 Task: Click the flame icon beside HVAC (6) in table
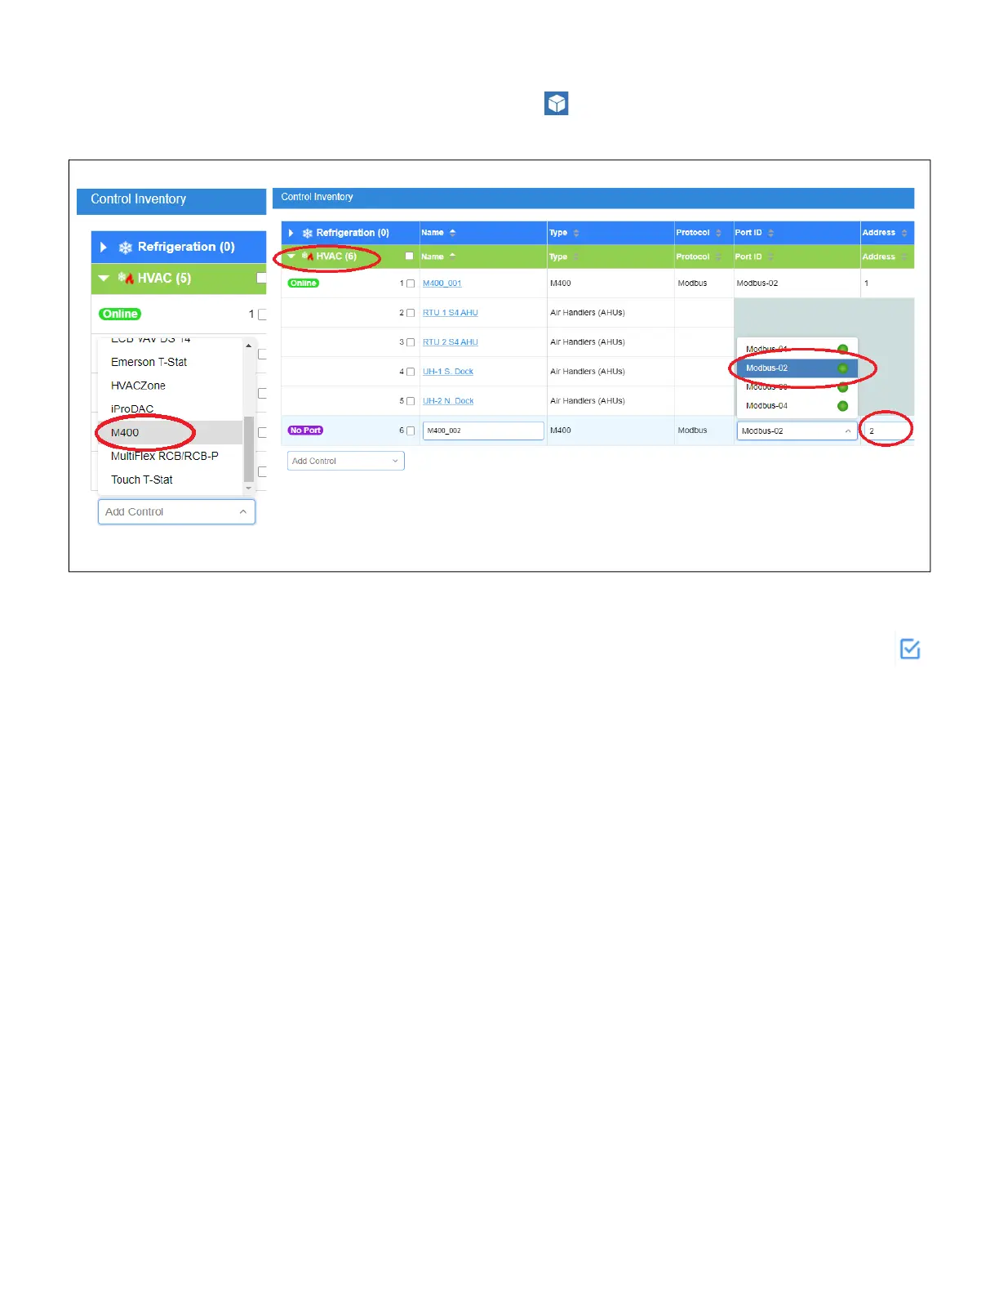click(308, 257)
